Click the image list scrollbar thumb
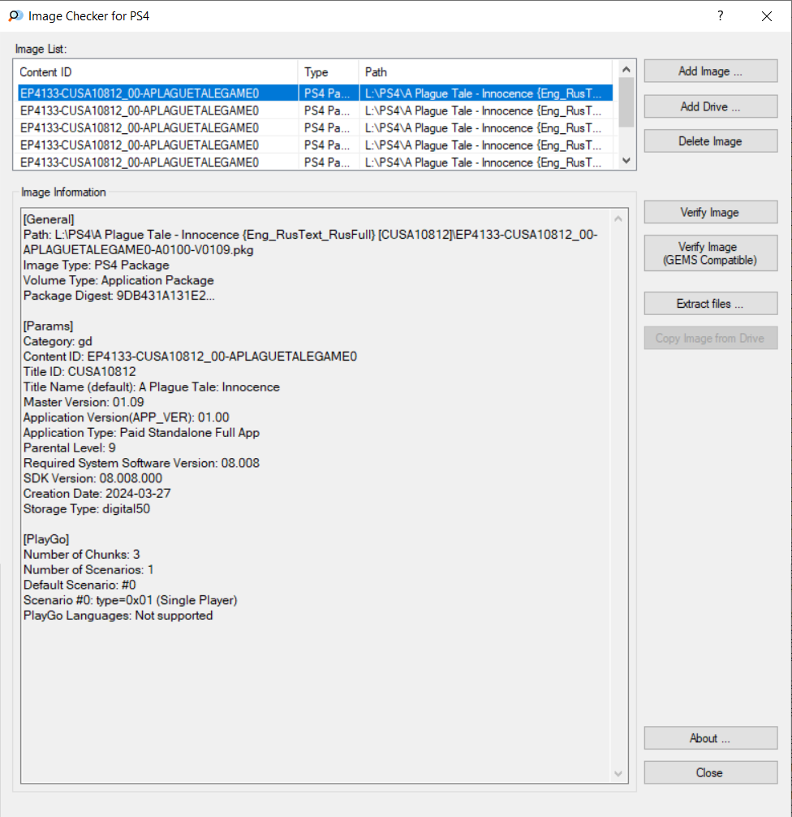The height and width of the screenshot is (817, 792). 626,102
